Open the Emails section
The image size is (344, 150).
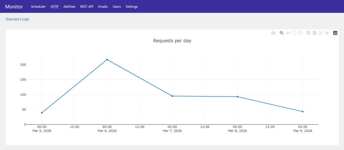tap(103, 6)
